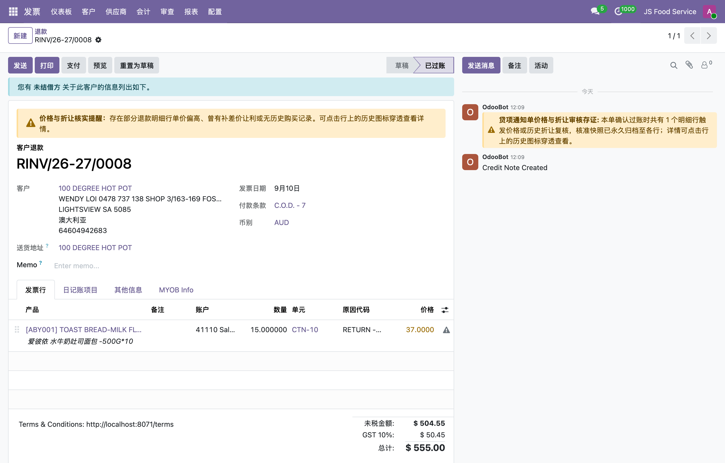This screenshot has height=463, width=725.
Task: Open the 未结借方 link in blue banner
Action: [x=47, y=87]
